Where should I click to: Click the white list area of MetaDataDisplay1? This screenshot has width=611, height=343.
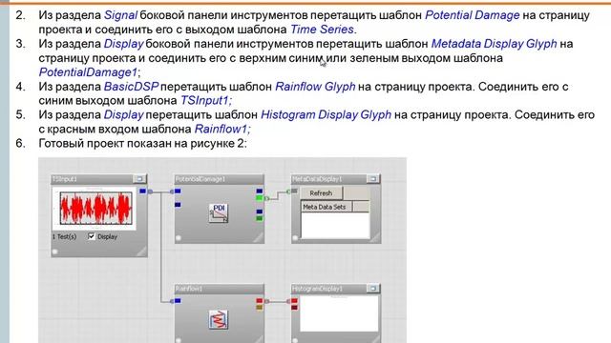coord(335,225)
